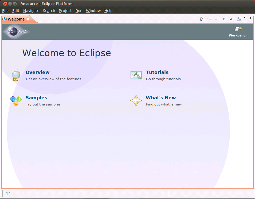Click the Overview globe icon

point(16,75)
